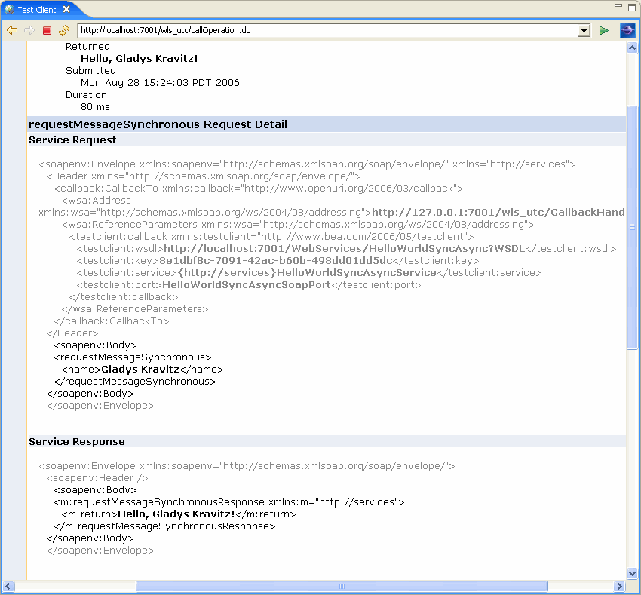Click the Service Request heading

click(x=72, y=140)
